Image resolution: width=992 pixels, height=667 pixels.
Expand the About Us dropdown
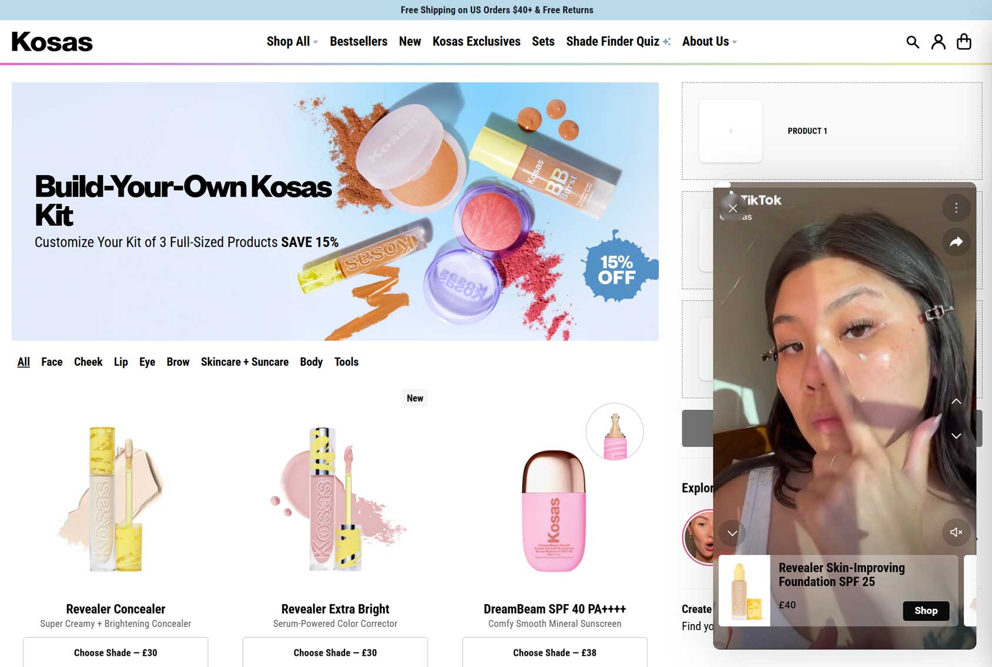[709, 41]
